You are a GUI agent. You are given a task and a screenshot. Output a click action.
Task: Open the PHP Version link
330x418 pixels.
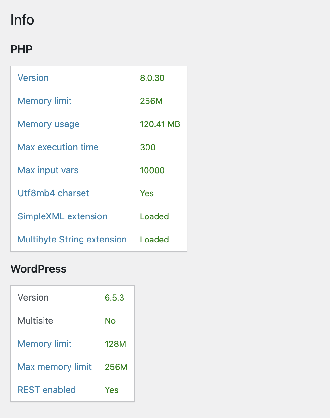coord(33,78)
